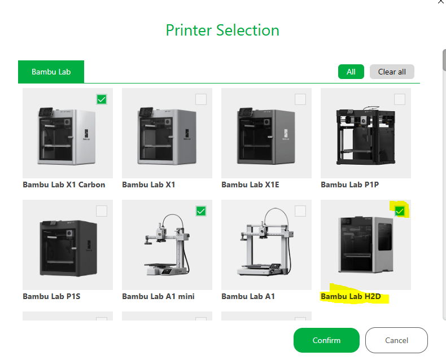
Task: Deselect the Bambu Lab H2D checkbox
Action: pos(400,211)
